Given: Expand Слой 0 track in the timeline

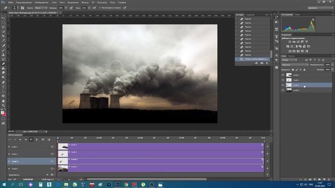Looking at the screenshot, I should click(9, 169).
